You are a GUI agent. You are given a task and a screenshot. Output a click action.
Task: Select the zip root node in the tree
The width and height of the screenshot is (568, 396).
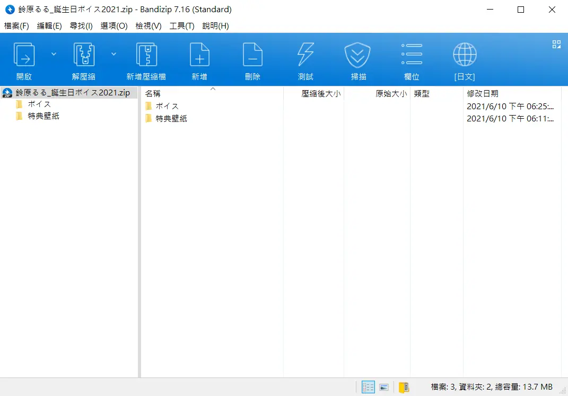point(69,93)
